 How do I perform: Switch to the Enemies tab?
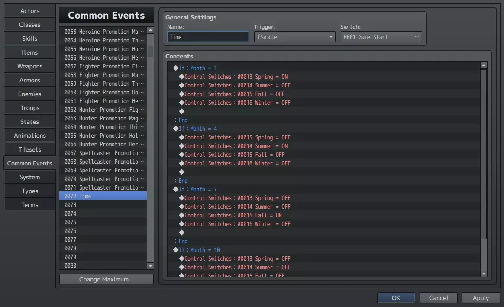29,94
